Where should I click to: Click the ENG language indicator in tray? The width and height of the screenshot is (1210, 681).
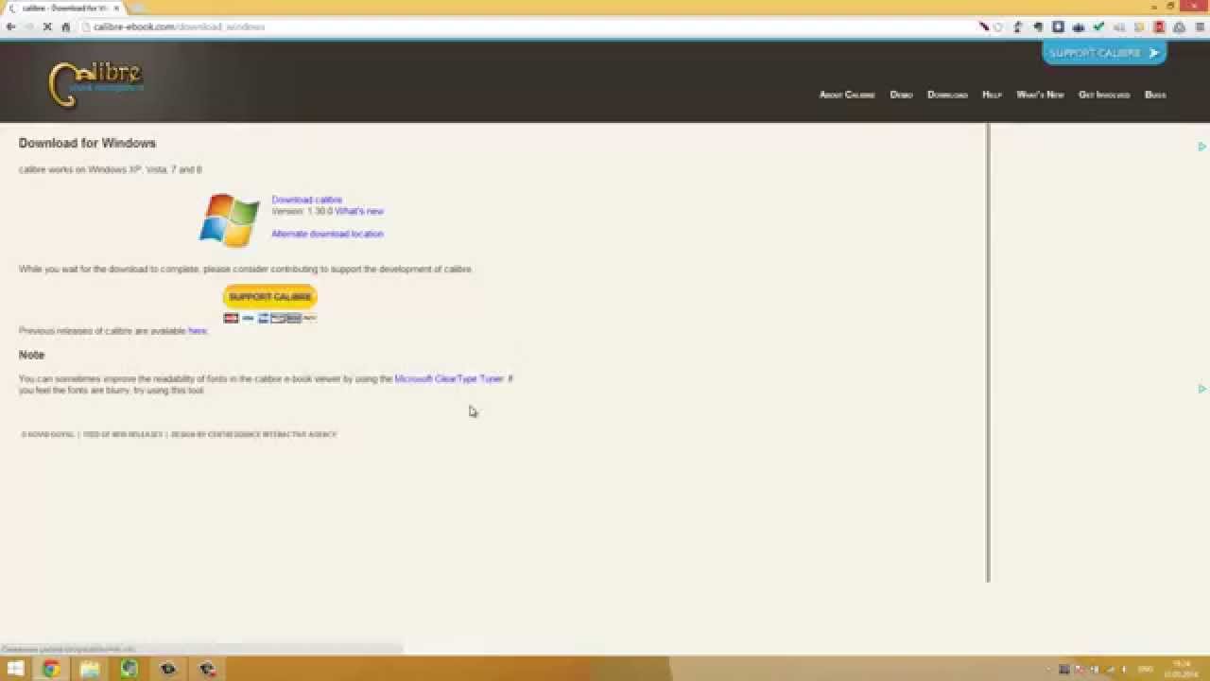1146,670
